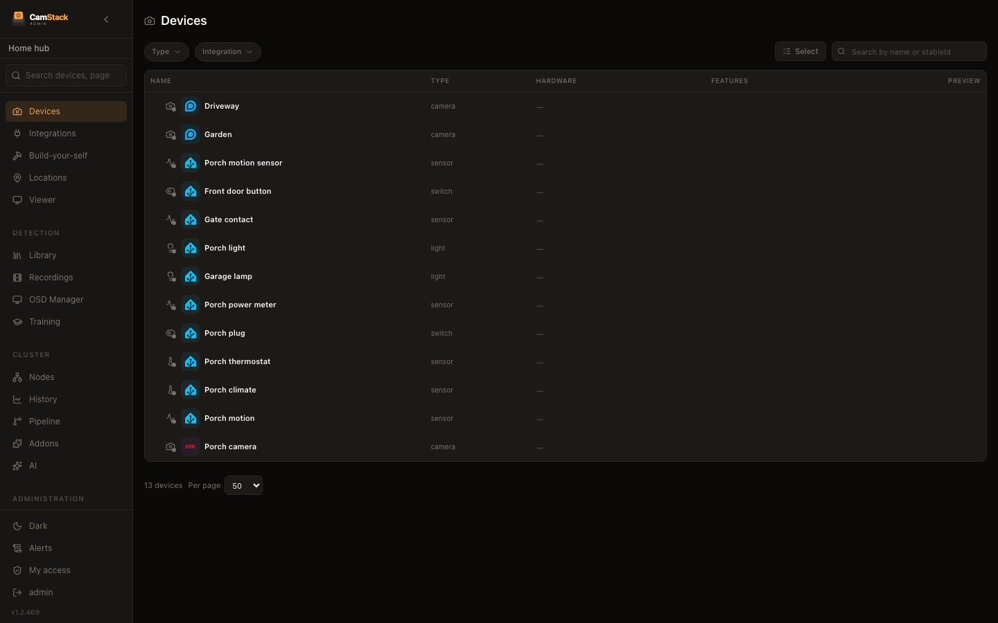Open the Front door button device
Viewport: 998px width, 623px height.
pyautogui.click(x=565, y=191)
